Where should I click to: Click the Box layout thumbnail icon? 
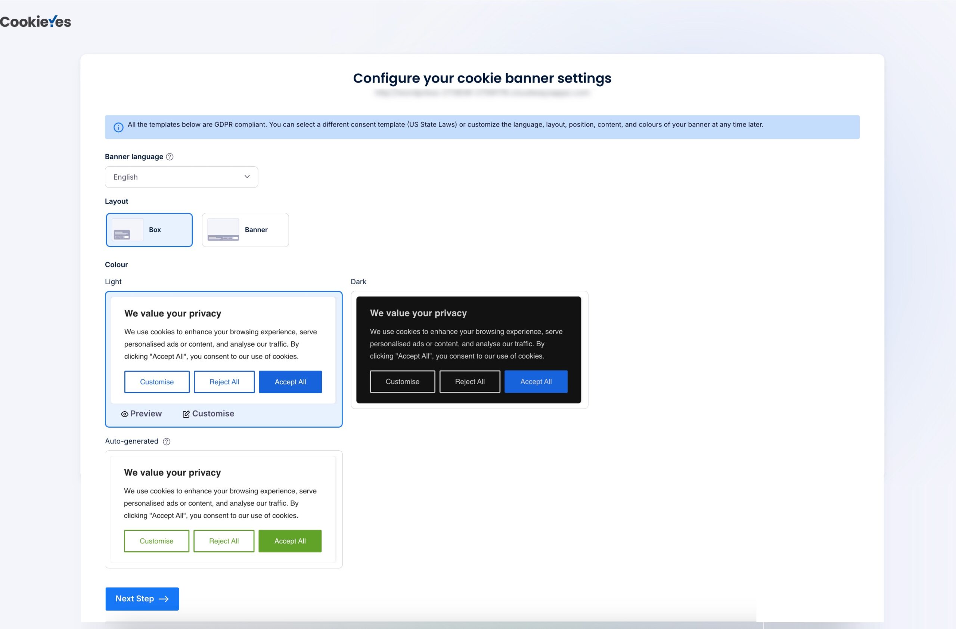tap(127, 230)
